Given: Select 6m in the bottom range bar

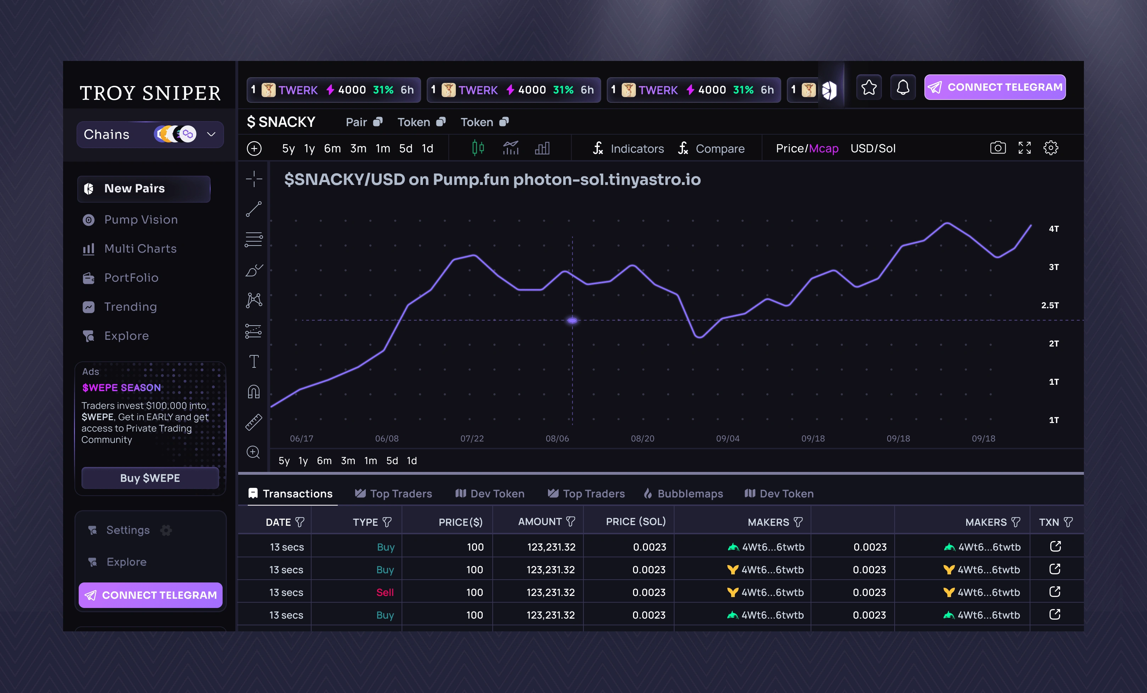Looking at the screenshot, I should [324, 461].
